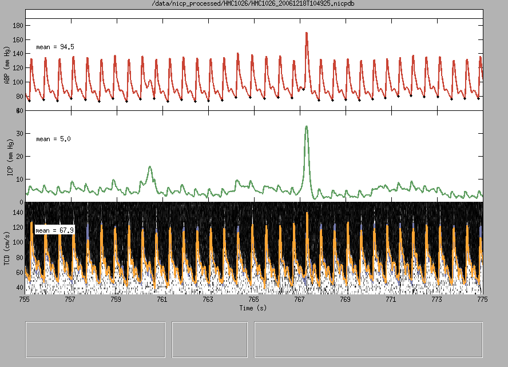Click the time tick label 769
Screen dimensions: 508x367
click(x=345, y=300)
